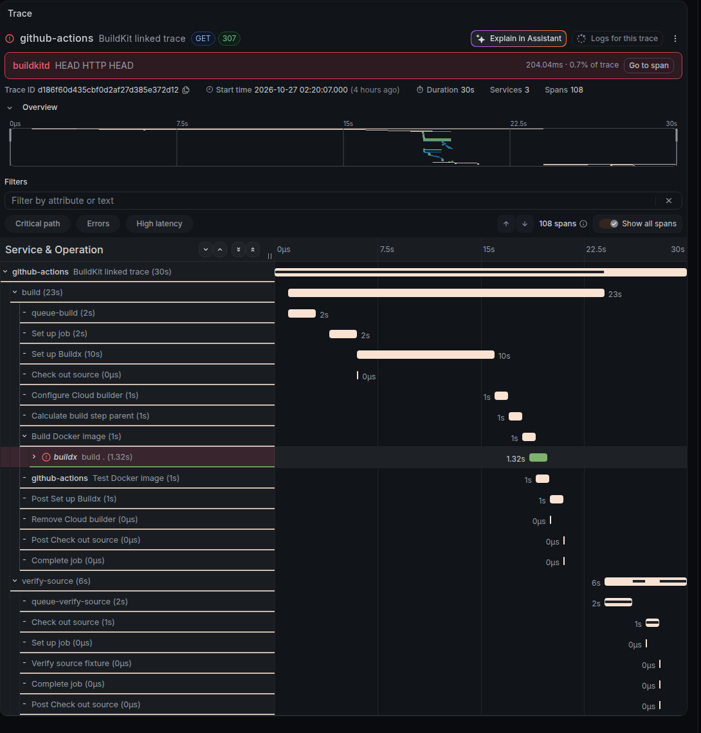
Task: Click the 307 status badge
Action: tap(229, 39)
